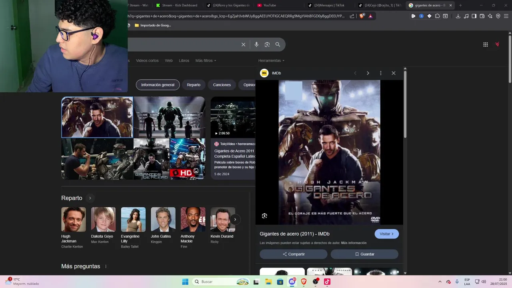Click Guardar button in preview panel
This screenshot has width=512, height=288.
[x=364, y=254]
